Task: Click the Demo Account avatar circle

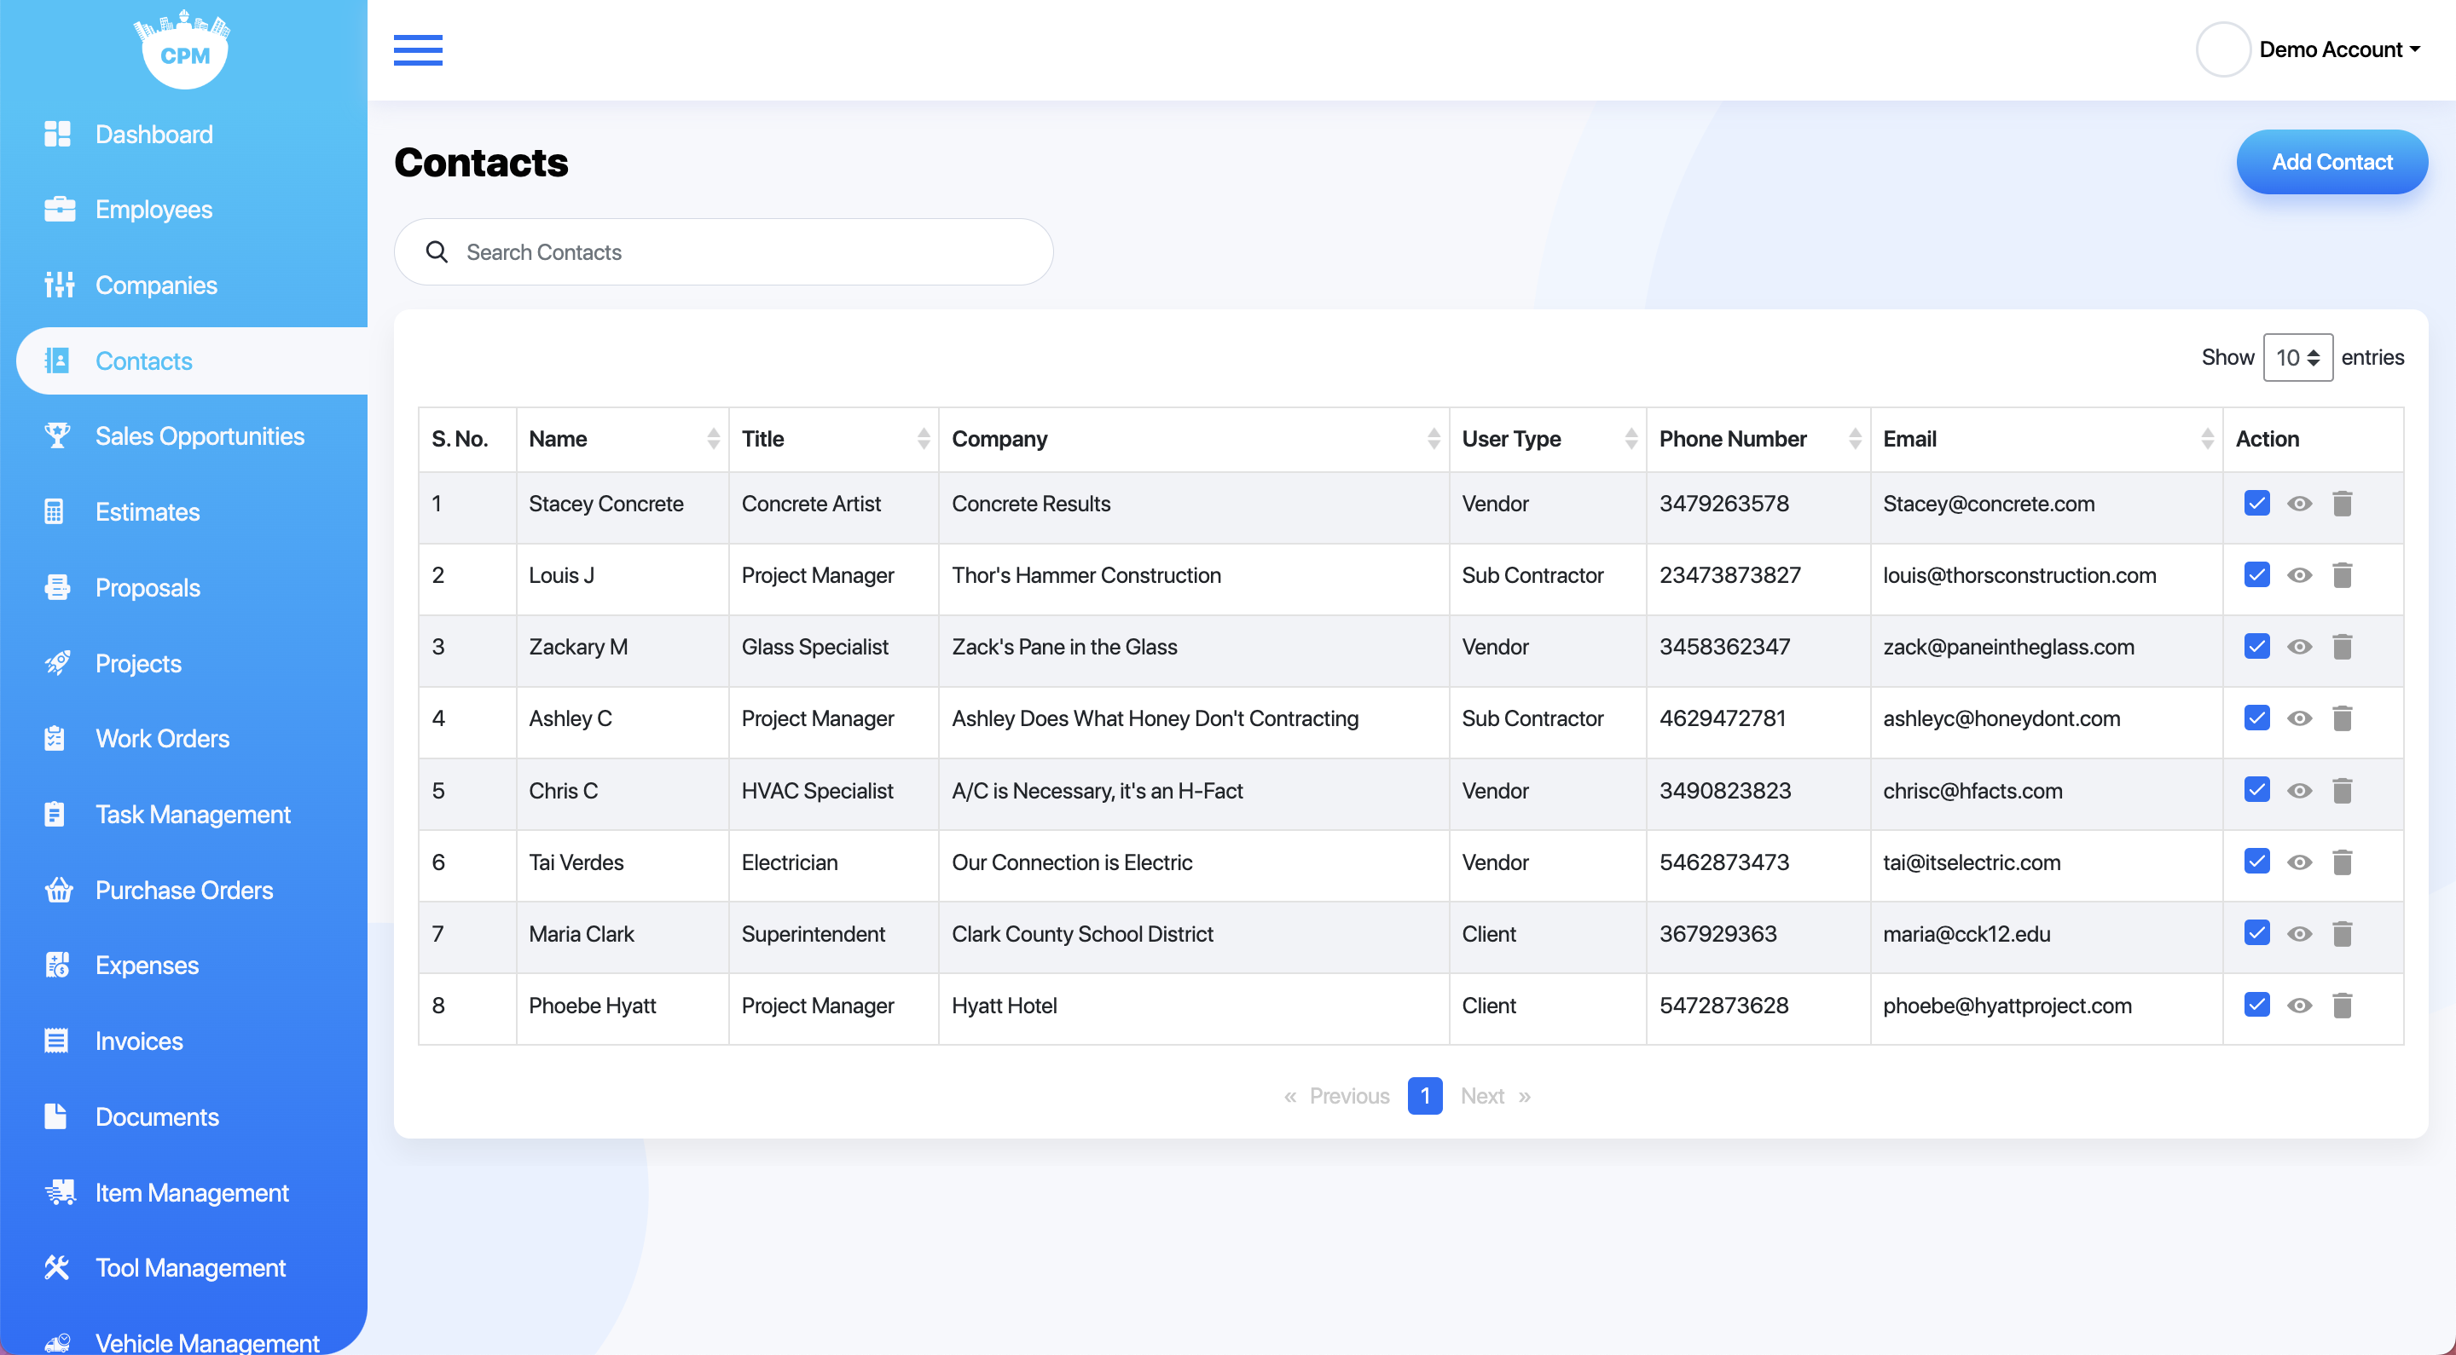Action: pyautogui.click(x=2223, y=49)
